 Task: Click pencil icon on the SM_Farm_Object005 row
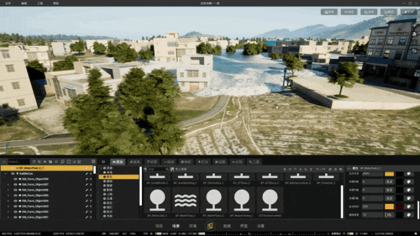87,195
